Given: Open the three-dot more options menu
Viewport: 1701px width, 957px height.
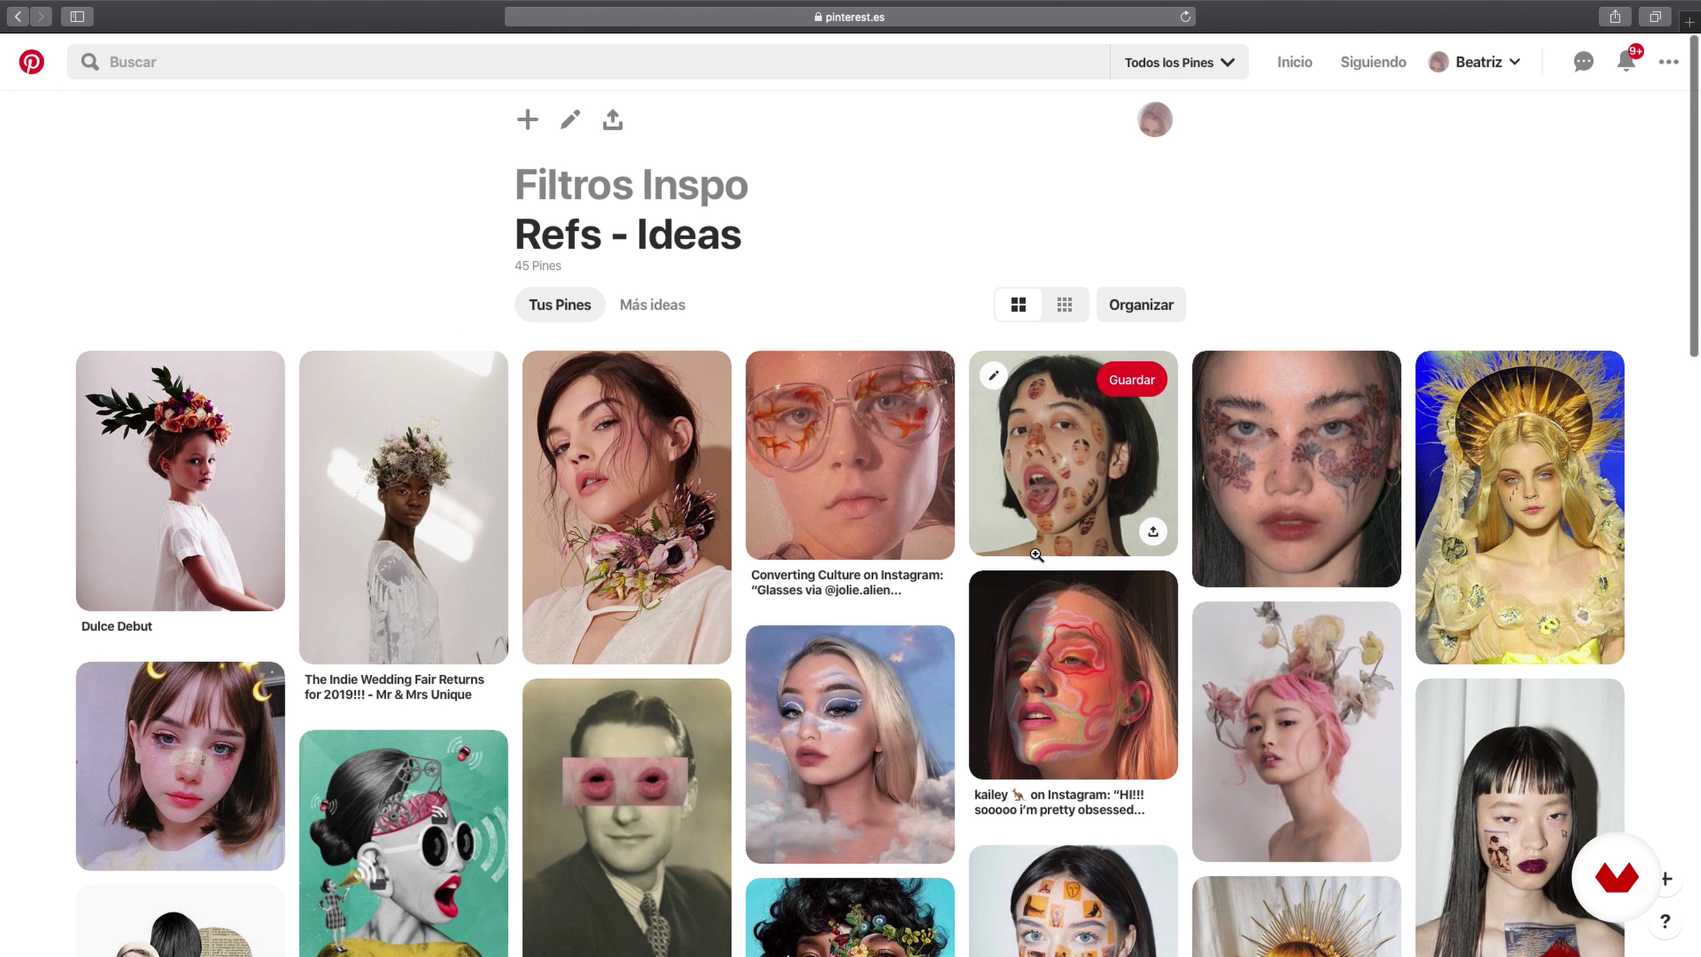Looking at the screenshot, I should (1668, 62).
